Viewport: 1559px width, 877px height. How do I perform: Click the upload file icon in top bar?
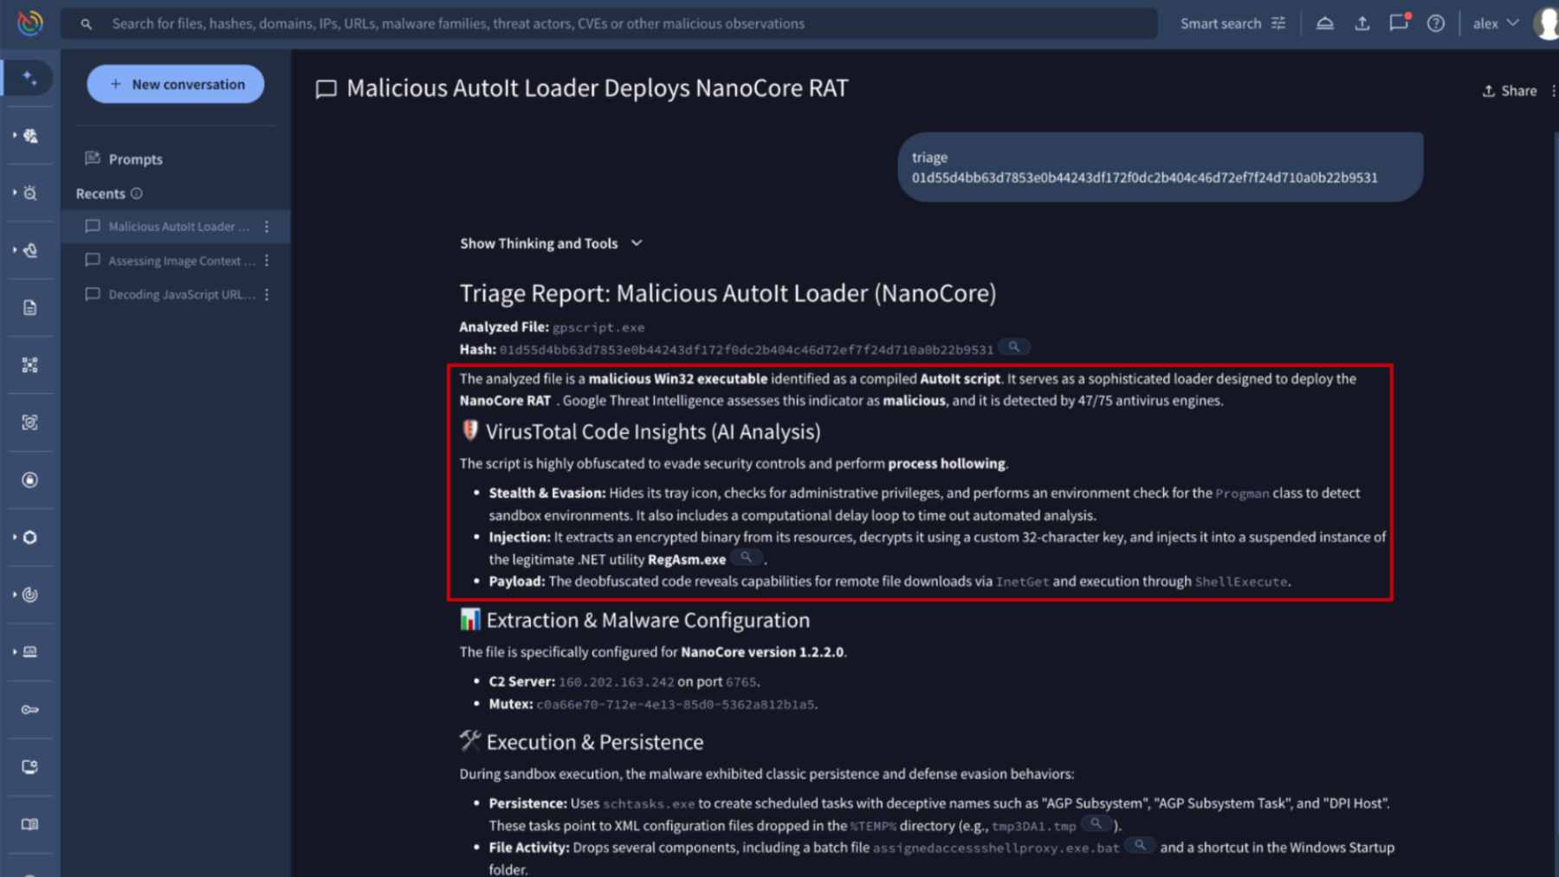pos(1362,23)
